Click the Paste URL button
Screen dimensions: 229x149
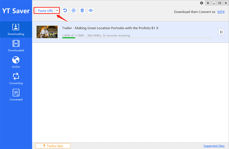click(46, 11)
